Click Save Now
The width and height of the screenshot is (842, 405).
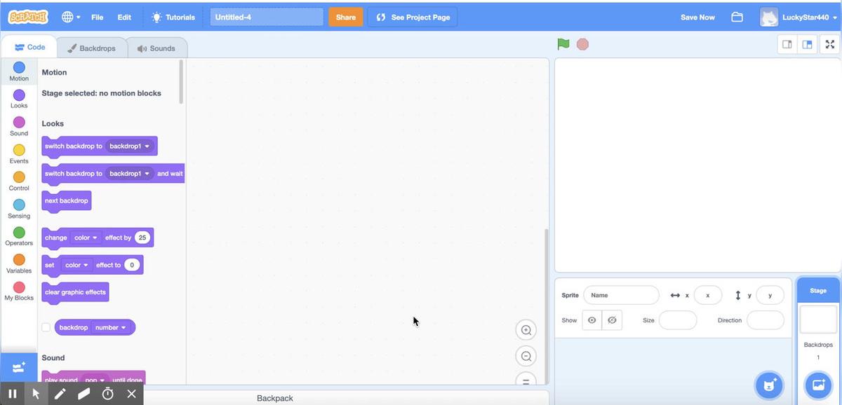pyautogui.click(x=697, y=17)
